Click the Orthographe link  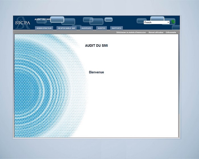tap(171, 32)
